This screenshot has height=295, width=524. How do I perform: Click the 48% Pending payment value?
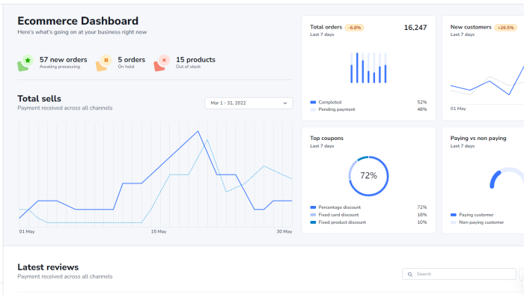[422, 109]
